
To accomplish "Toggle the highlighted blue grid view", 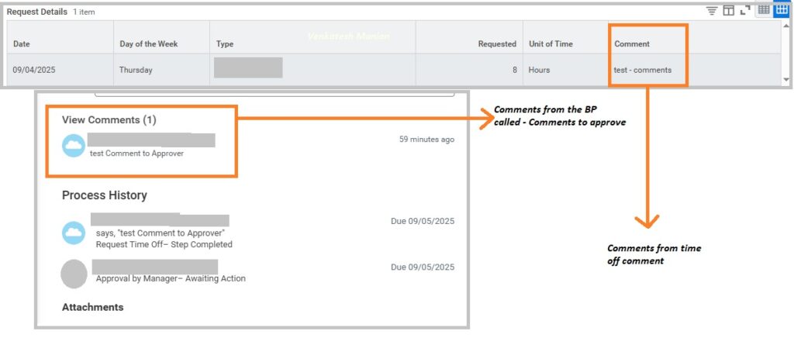I will coord(781,11).
